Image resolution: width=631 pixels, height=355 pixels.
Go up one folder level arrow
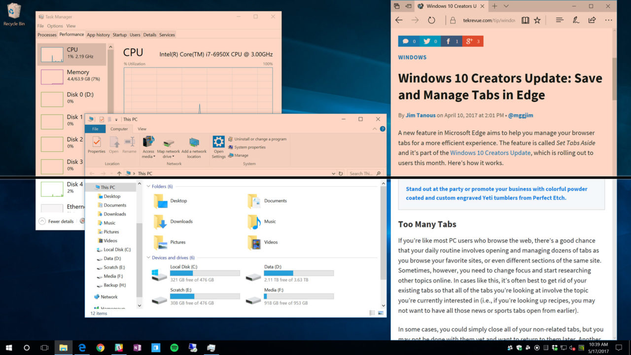(119, 174)
